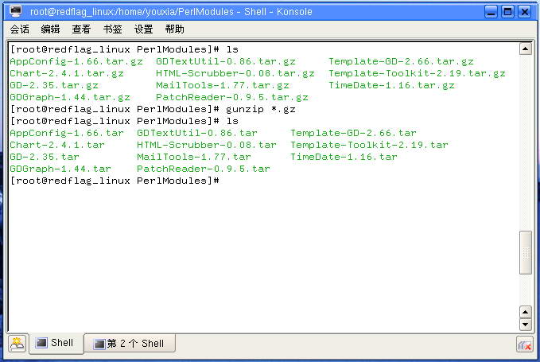Open the 书签 menu

tap(112, 29)
